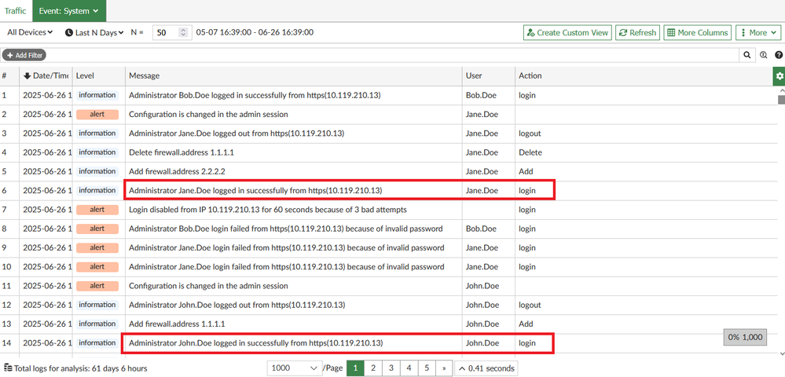This screenshot has height=377, width=785.
Task: Click the logout action in row 12
Action: pos(530,305)
